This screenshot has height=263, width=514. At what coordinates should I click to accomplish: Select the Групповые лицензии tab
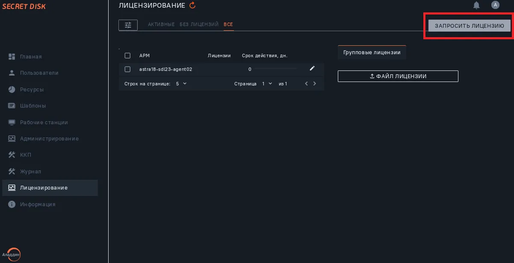click(372, 53)
